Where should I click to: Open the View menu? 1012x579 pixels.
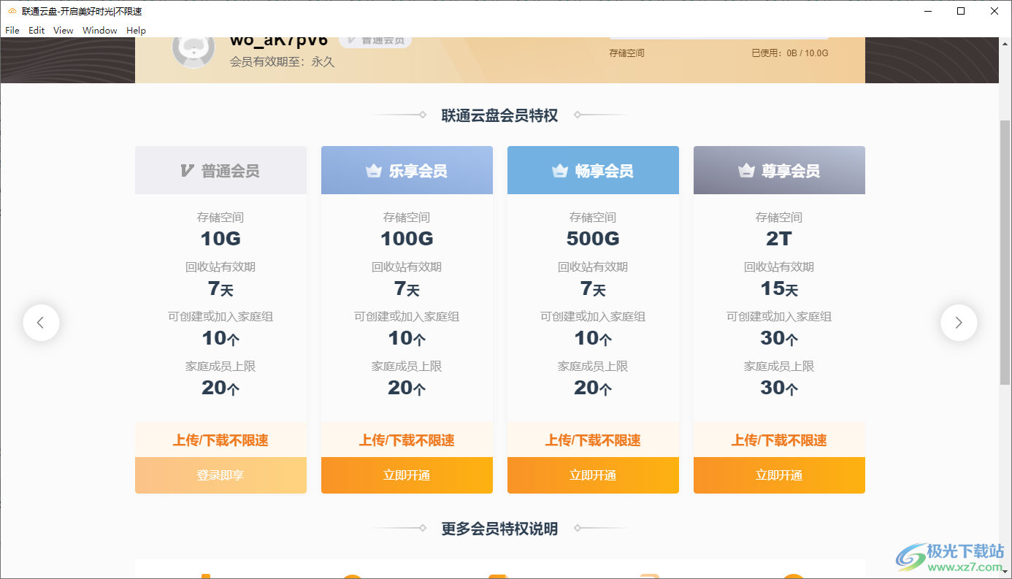pos(64,31)
